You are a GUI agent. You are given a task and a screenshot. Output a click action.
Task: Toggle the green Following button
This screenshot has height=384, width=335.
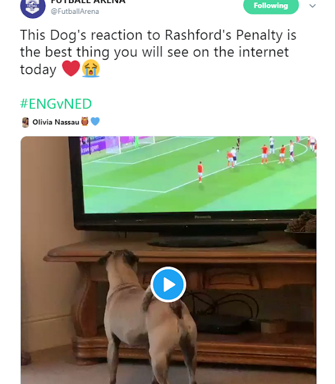[271, 6]
